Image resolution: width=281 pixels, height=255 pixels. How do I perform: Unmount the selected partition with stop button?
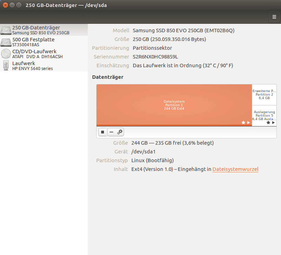[103, 132]
